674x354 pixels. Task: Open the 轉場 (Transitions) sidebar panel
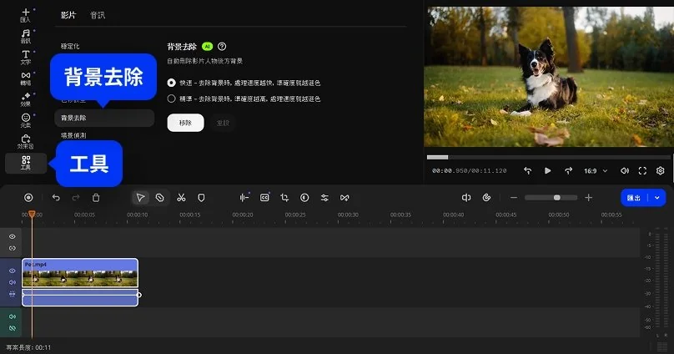25,78
